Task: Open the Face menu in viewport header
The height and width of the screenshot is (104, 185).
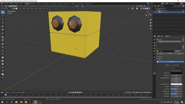Action: (44, 8)
